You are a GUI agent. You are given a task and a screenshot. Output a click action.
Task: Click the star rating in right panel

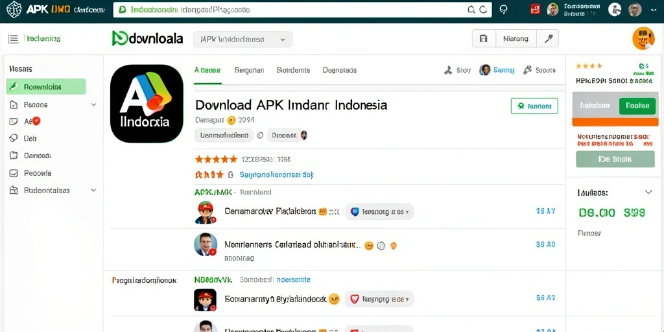point(589,66)
